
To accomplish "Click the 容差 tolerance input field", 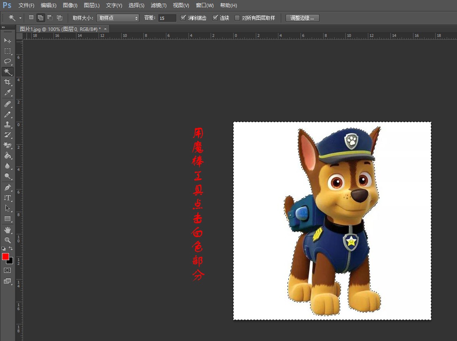I will [167, 18].
